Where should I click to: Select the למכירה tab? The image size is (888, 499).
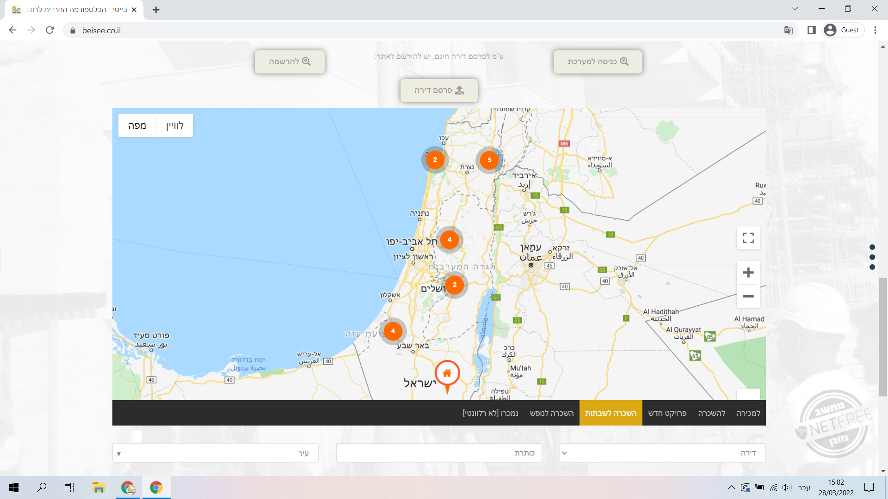[x=748, y=413]
